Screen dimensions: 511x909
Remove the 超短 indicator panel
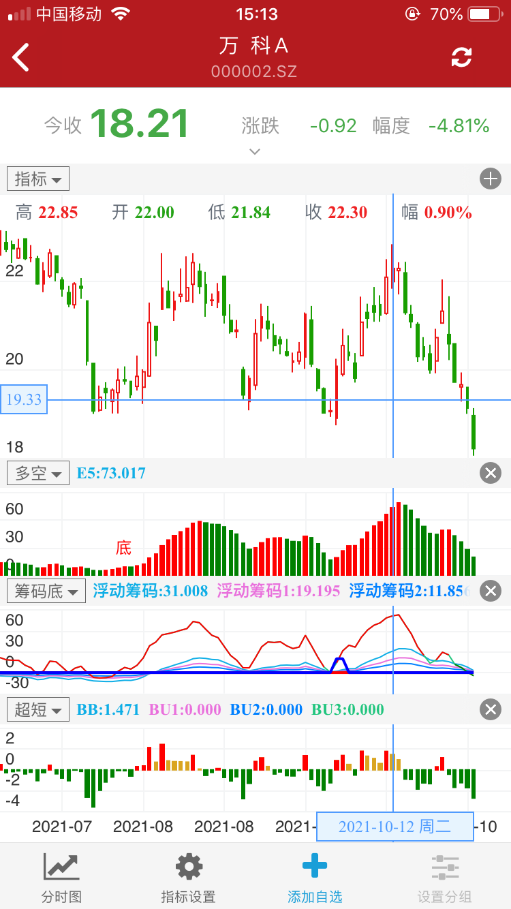(x=491, y=709)
